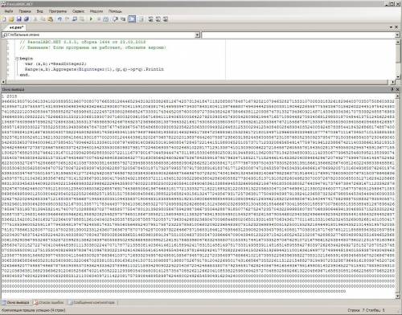402x315 pixels.
Task: Click the last toolbar icon on the right
Action: pos(166,19)
